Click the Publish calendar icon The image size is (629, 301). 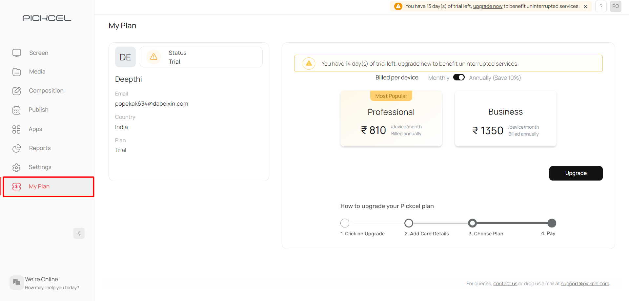click(16, 110)
